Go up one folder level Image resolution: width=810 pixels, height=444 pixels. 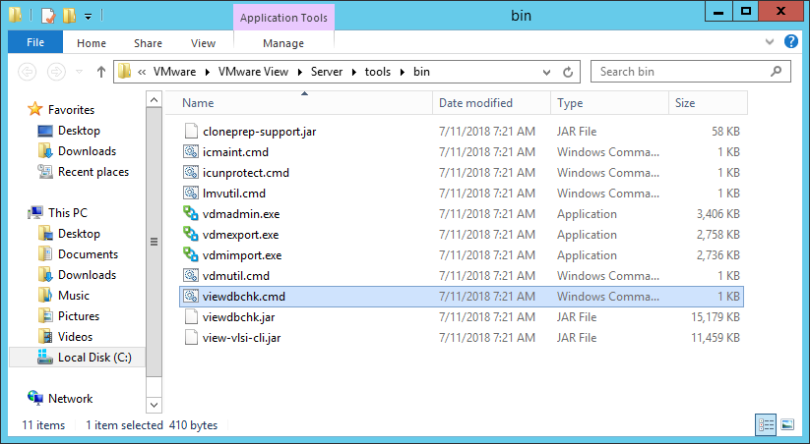point(101,72)
